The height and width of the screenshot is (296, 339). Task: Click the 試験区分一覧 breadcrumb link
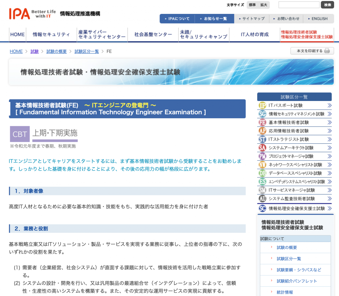point(86,51)
